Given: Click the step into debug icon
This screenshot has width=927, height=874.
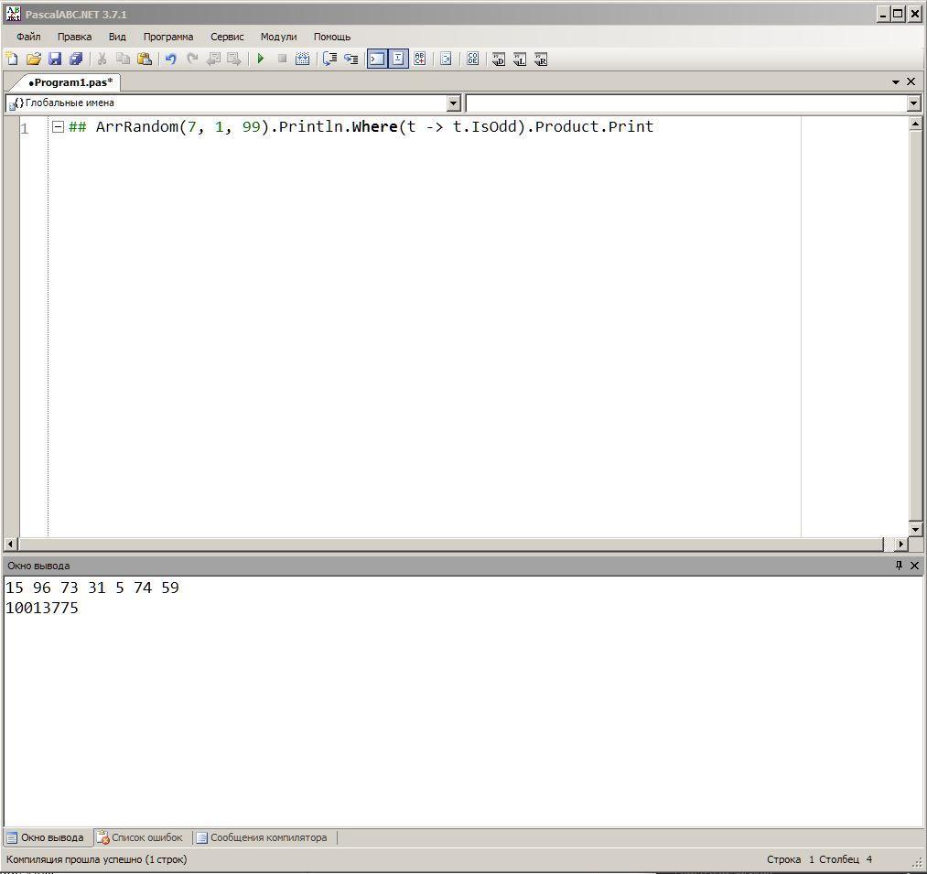Looking at the screenshot, I should point(351,59).
